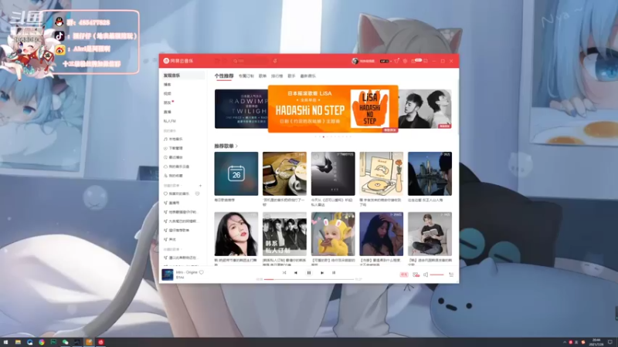Switch to the 专属定制 tab
Screen dimensions: 618x347
point(246,76)
